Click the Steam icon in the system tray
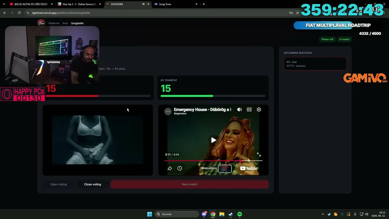 [329, 214]
